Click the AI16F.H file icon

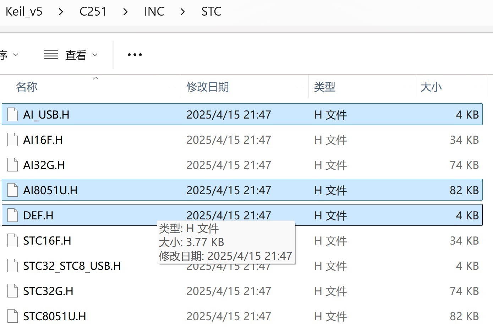(13, 140)
